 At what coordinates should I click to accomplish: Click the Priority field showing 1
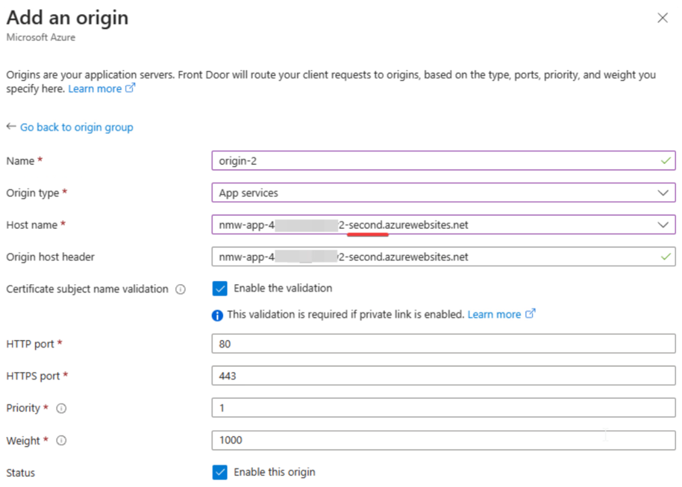[443, 408]
